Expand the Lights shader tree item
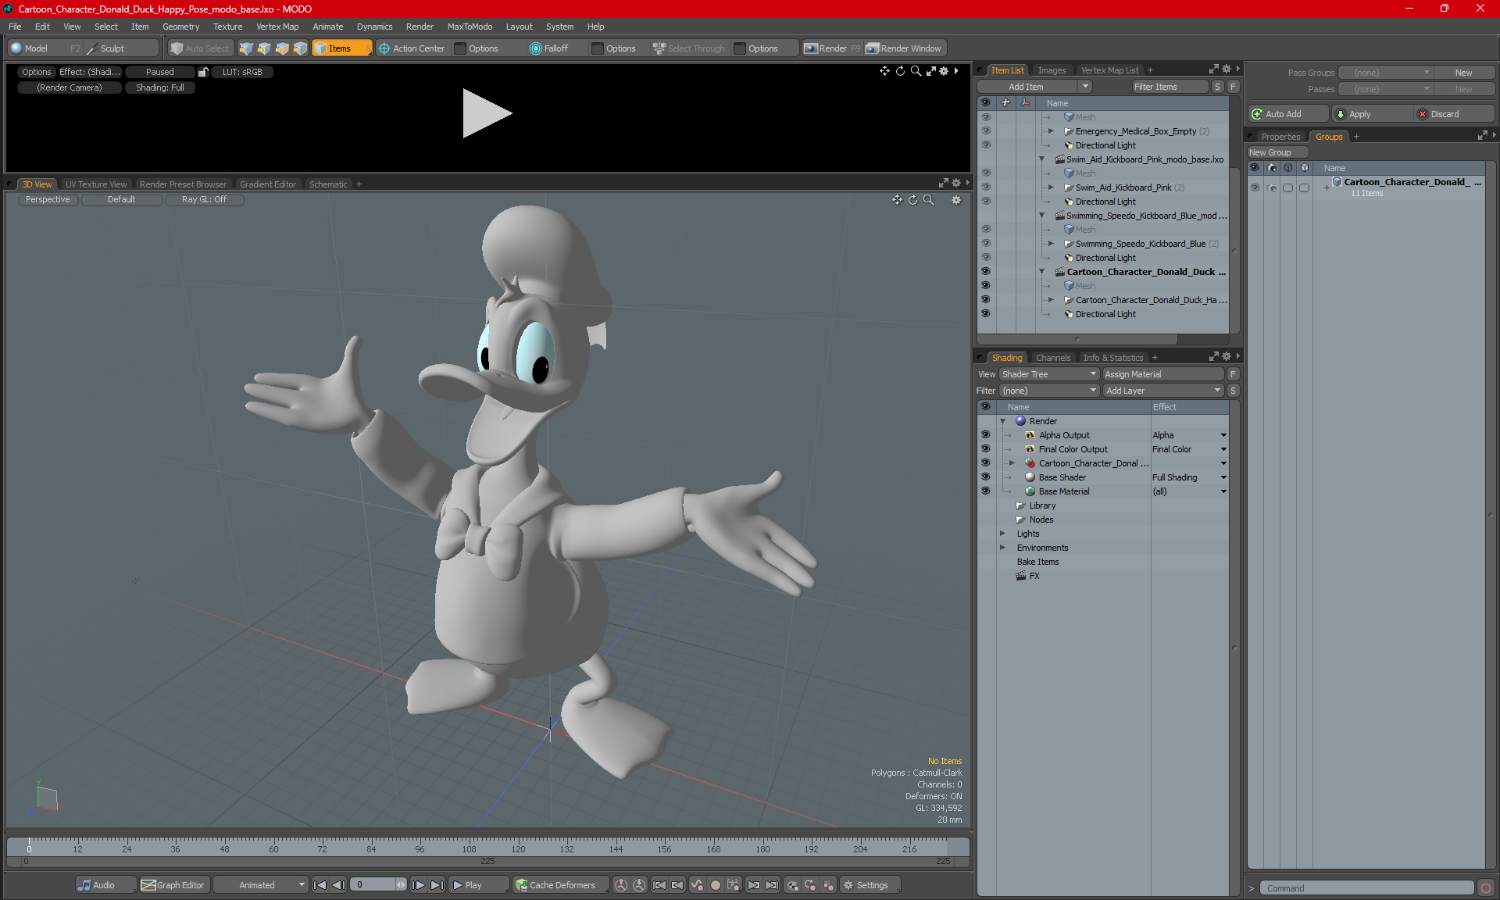Screen dimensions: 1500x900 [x=1002, y=534]
